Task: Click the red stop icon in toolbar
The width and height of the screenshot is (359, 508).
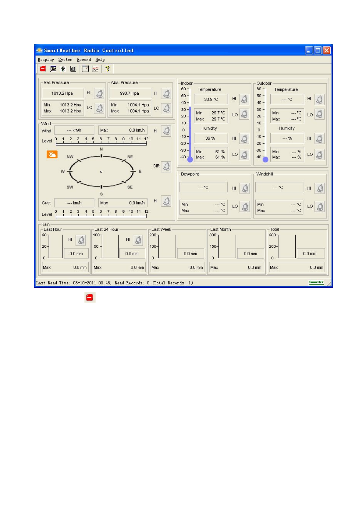Action: pyautogui.click(x=43, y=69)
